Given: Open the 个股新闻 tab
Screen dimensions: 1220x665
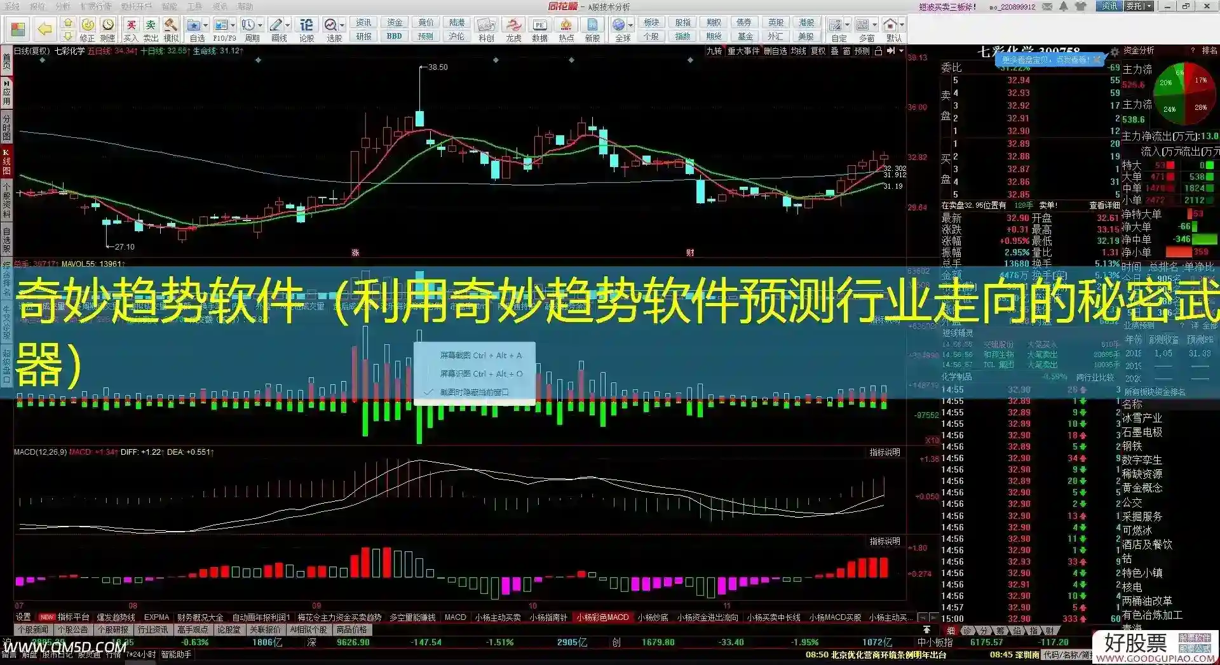Looking at the screenshot, I should [x=33, y=629].
